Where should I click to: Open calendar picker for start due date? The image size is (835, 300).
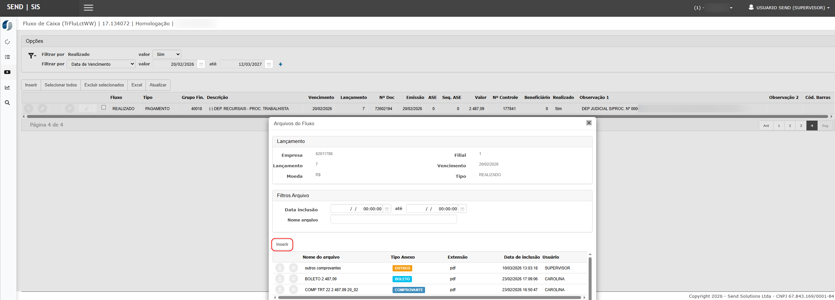click(x=201, y=64)
